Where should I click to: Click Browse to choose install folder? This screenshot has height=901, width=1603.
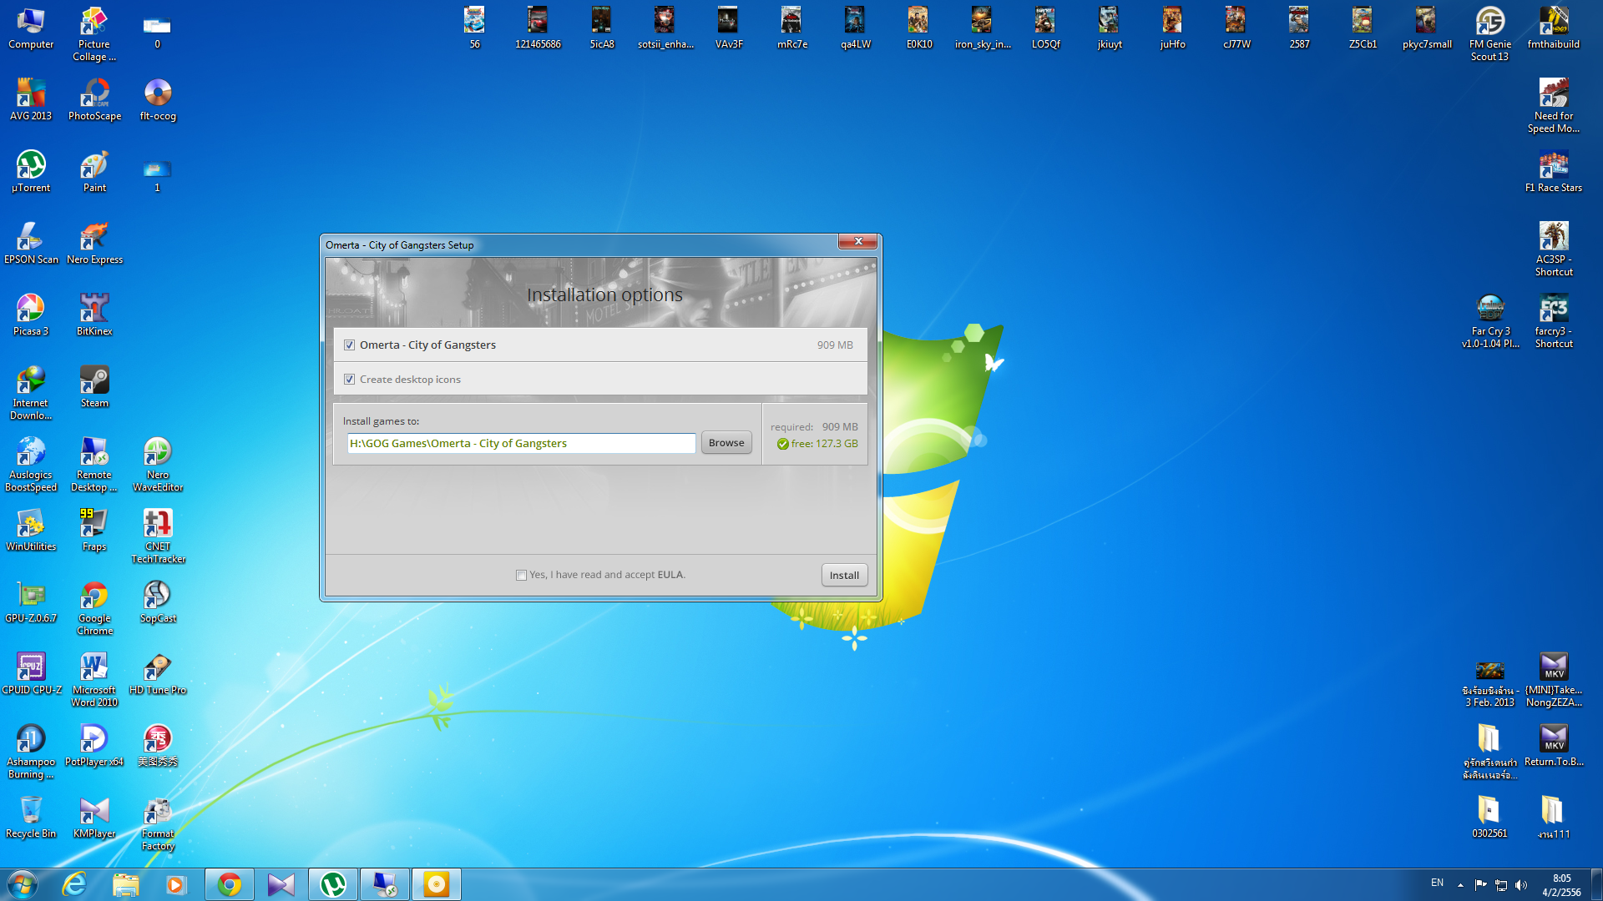click(726, 443)
